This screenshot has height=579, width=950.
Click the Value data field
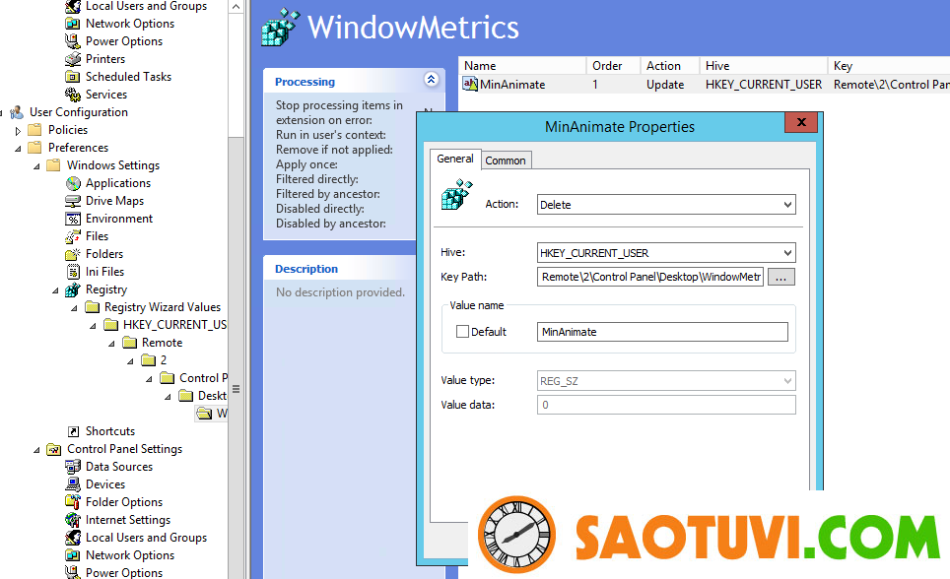666,405
